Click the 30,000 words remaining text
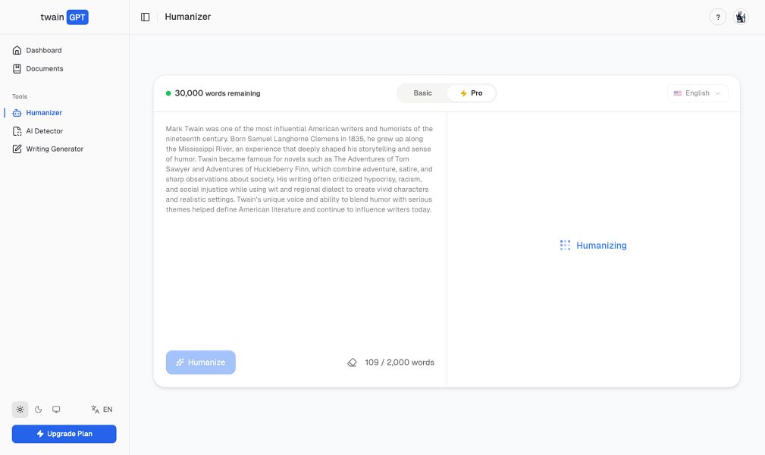 [x=218, y=93]
